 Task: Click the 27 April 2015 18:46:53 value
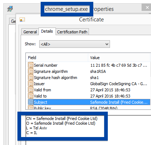point(110,90)
